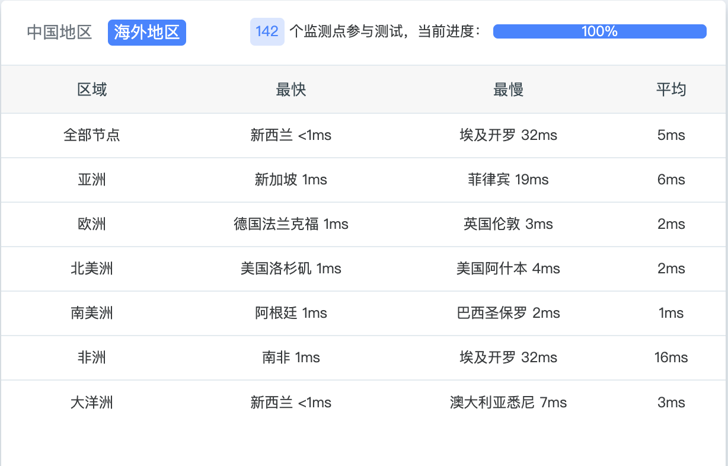Select the 埃及开罗 32ms slowest cell
Viewport: 728px width, 466px height.
(x=508, y=135)
